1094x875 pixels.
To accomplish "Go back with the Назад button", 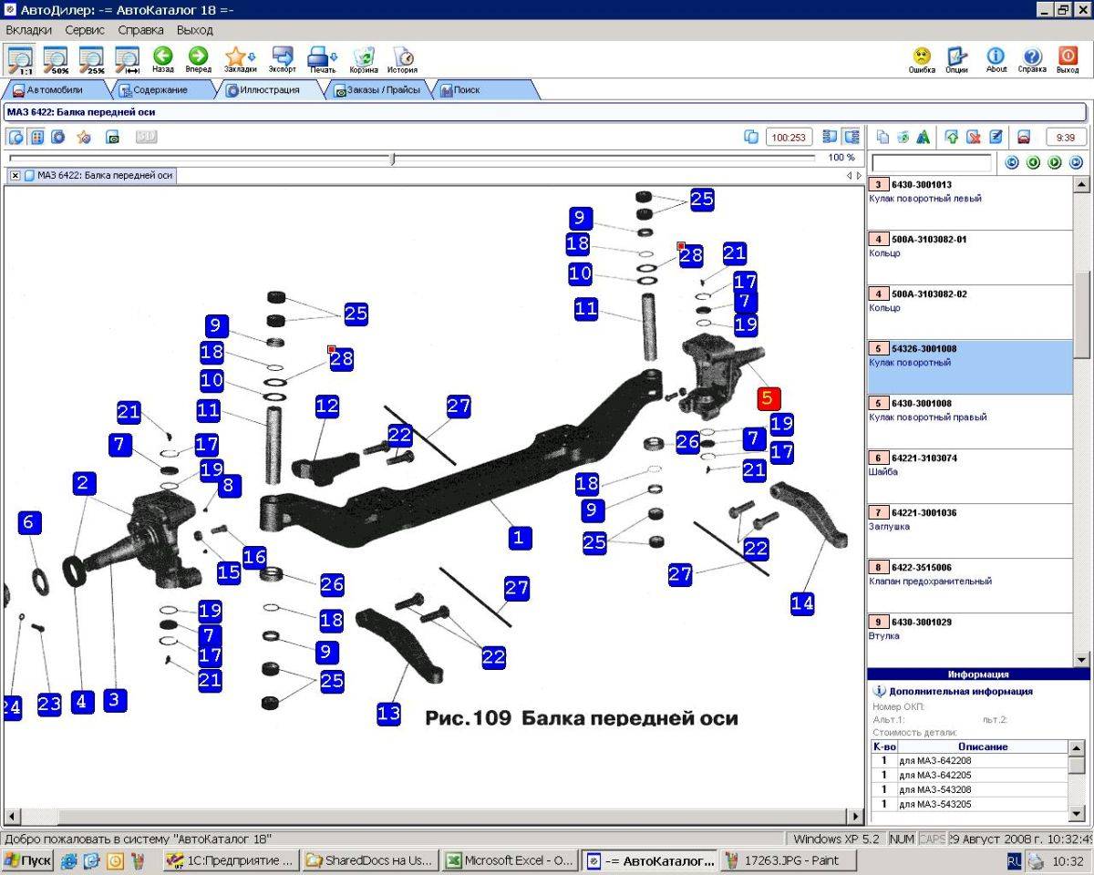I will point(163,59).
